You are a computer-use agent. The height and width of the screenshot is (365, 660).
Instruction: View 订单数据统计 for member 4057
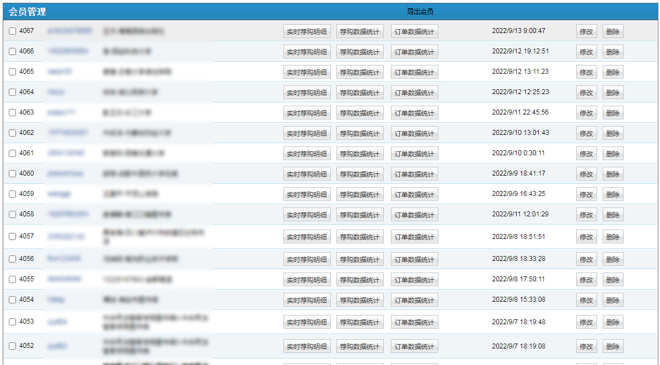click(414, 237)
